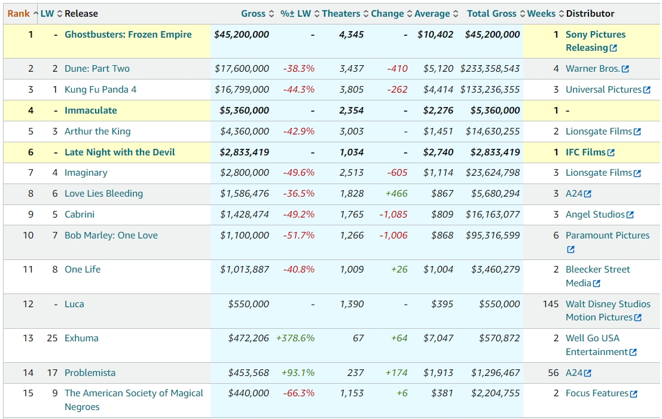Select the +378.6% change value for Exhuma
The width and height of the screenshot is (662, 419).
click(295, 338)
